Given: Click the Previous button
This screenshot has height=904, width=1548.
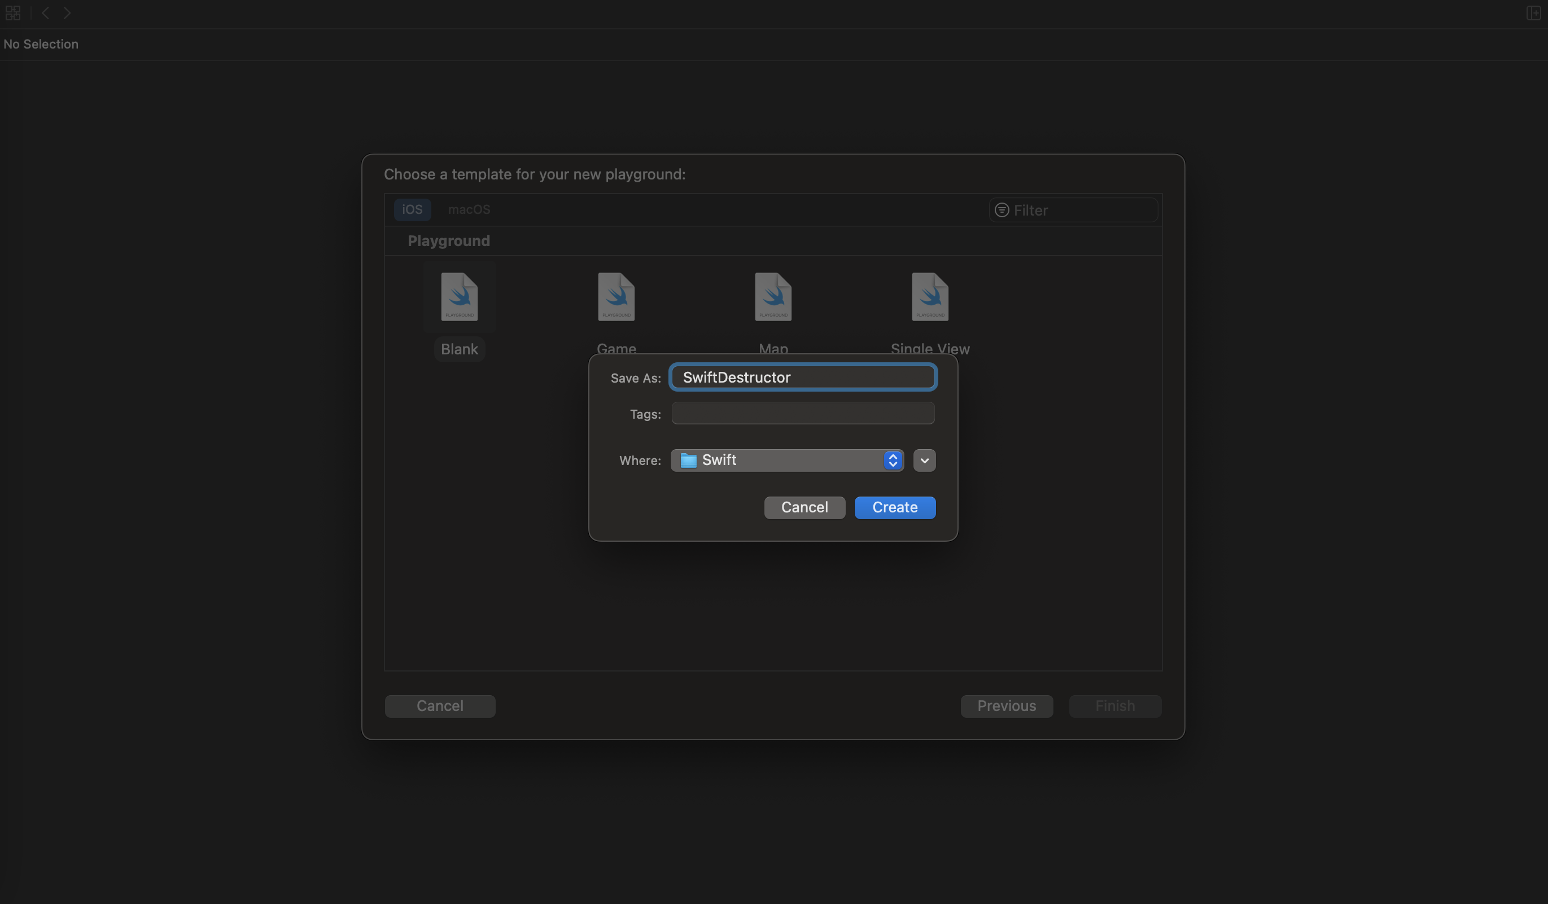Looking at the screenshot, I should pos(1006,705).
